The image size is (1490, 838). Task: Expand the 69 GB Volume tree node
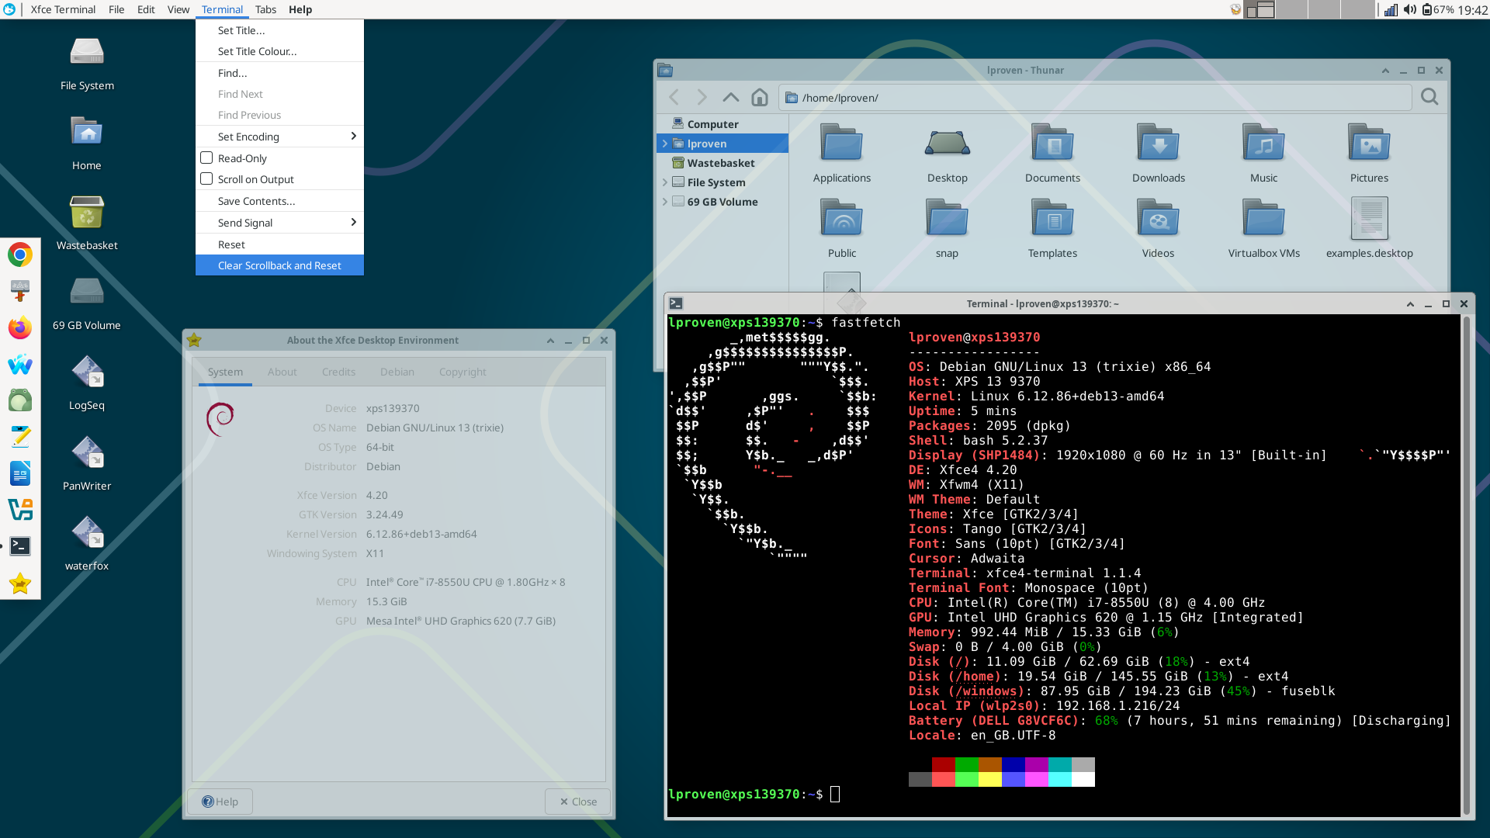tap(665, 202)
